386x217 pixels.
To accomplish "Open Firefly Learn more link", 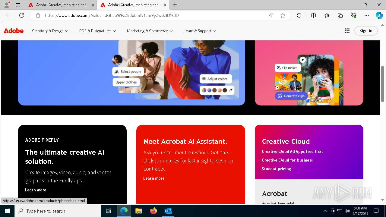I will [x=36, y=190].
